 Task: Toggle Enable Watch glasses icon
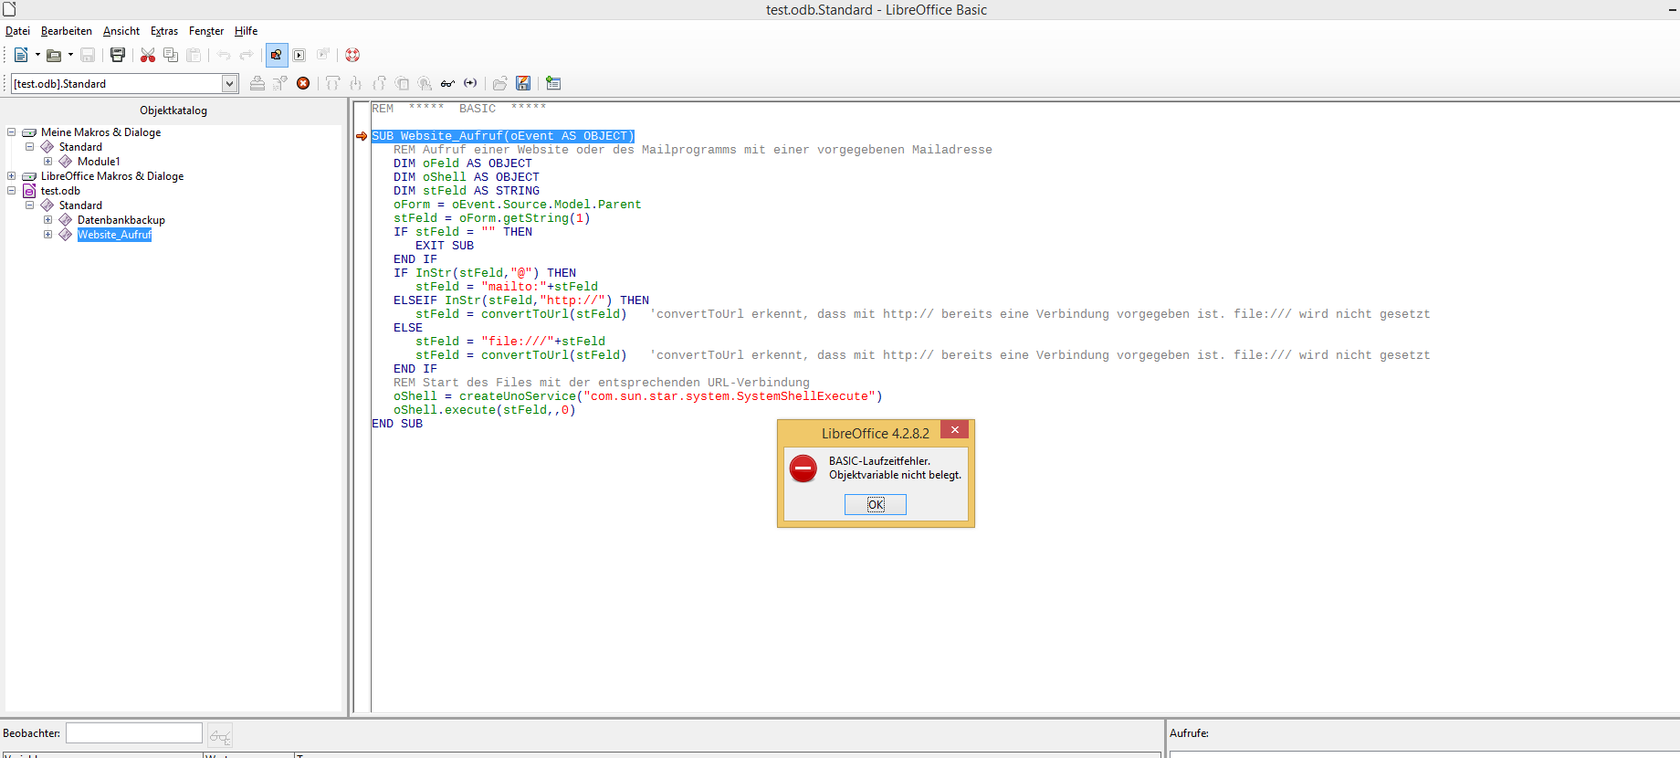coord(447,83)
